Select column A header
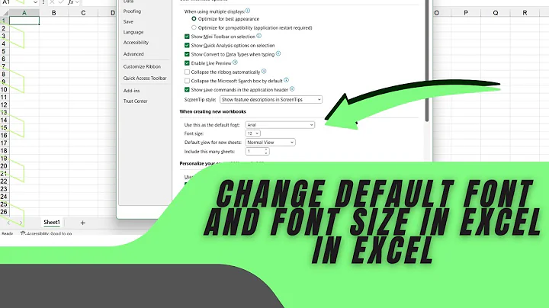The height and width of the screenshot is (308, 549). 24,13
